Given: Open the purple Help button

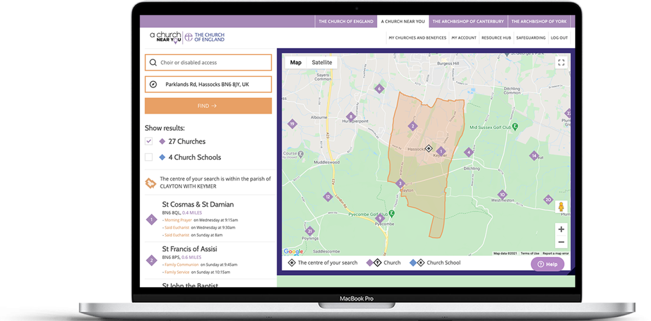Looking at the screenshot, I should coord(548,264).
